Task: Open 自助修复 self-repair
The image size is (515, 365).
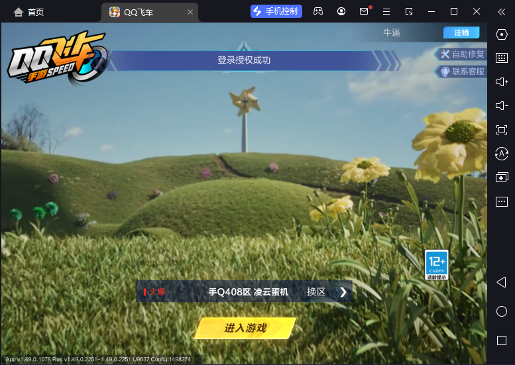Action: 462,54
